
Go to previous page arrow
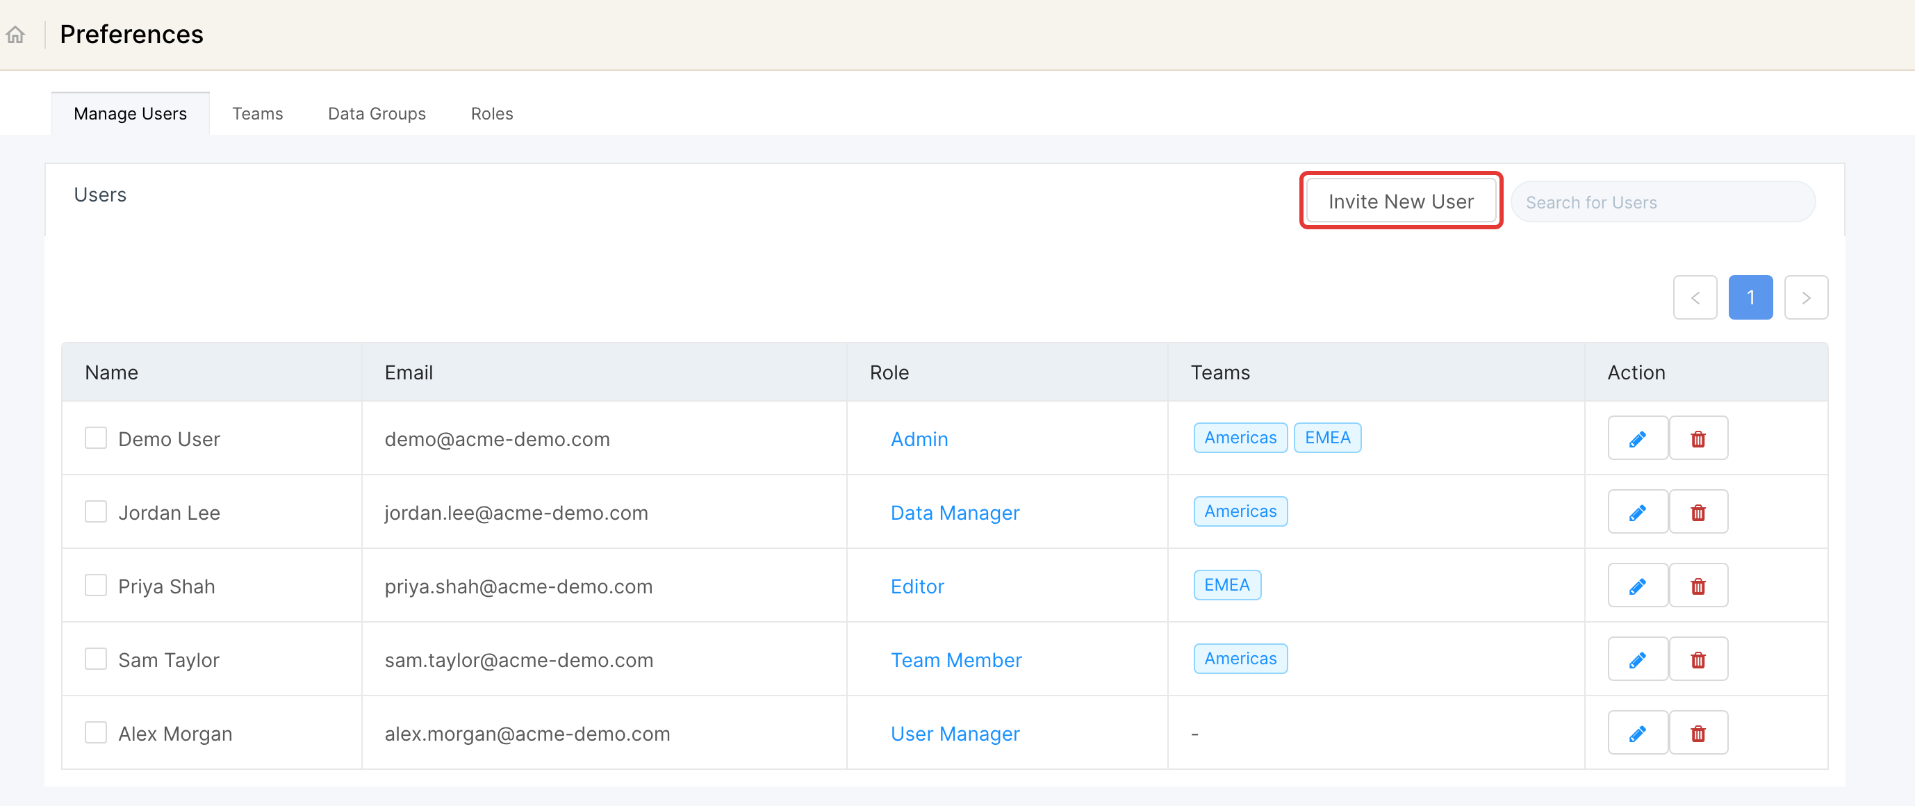pyautogui.click(x=1695, y=298)
